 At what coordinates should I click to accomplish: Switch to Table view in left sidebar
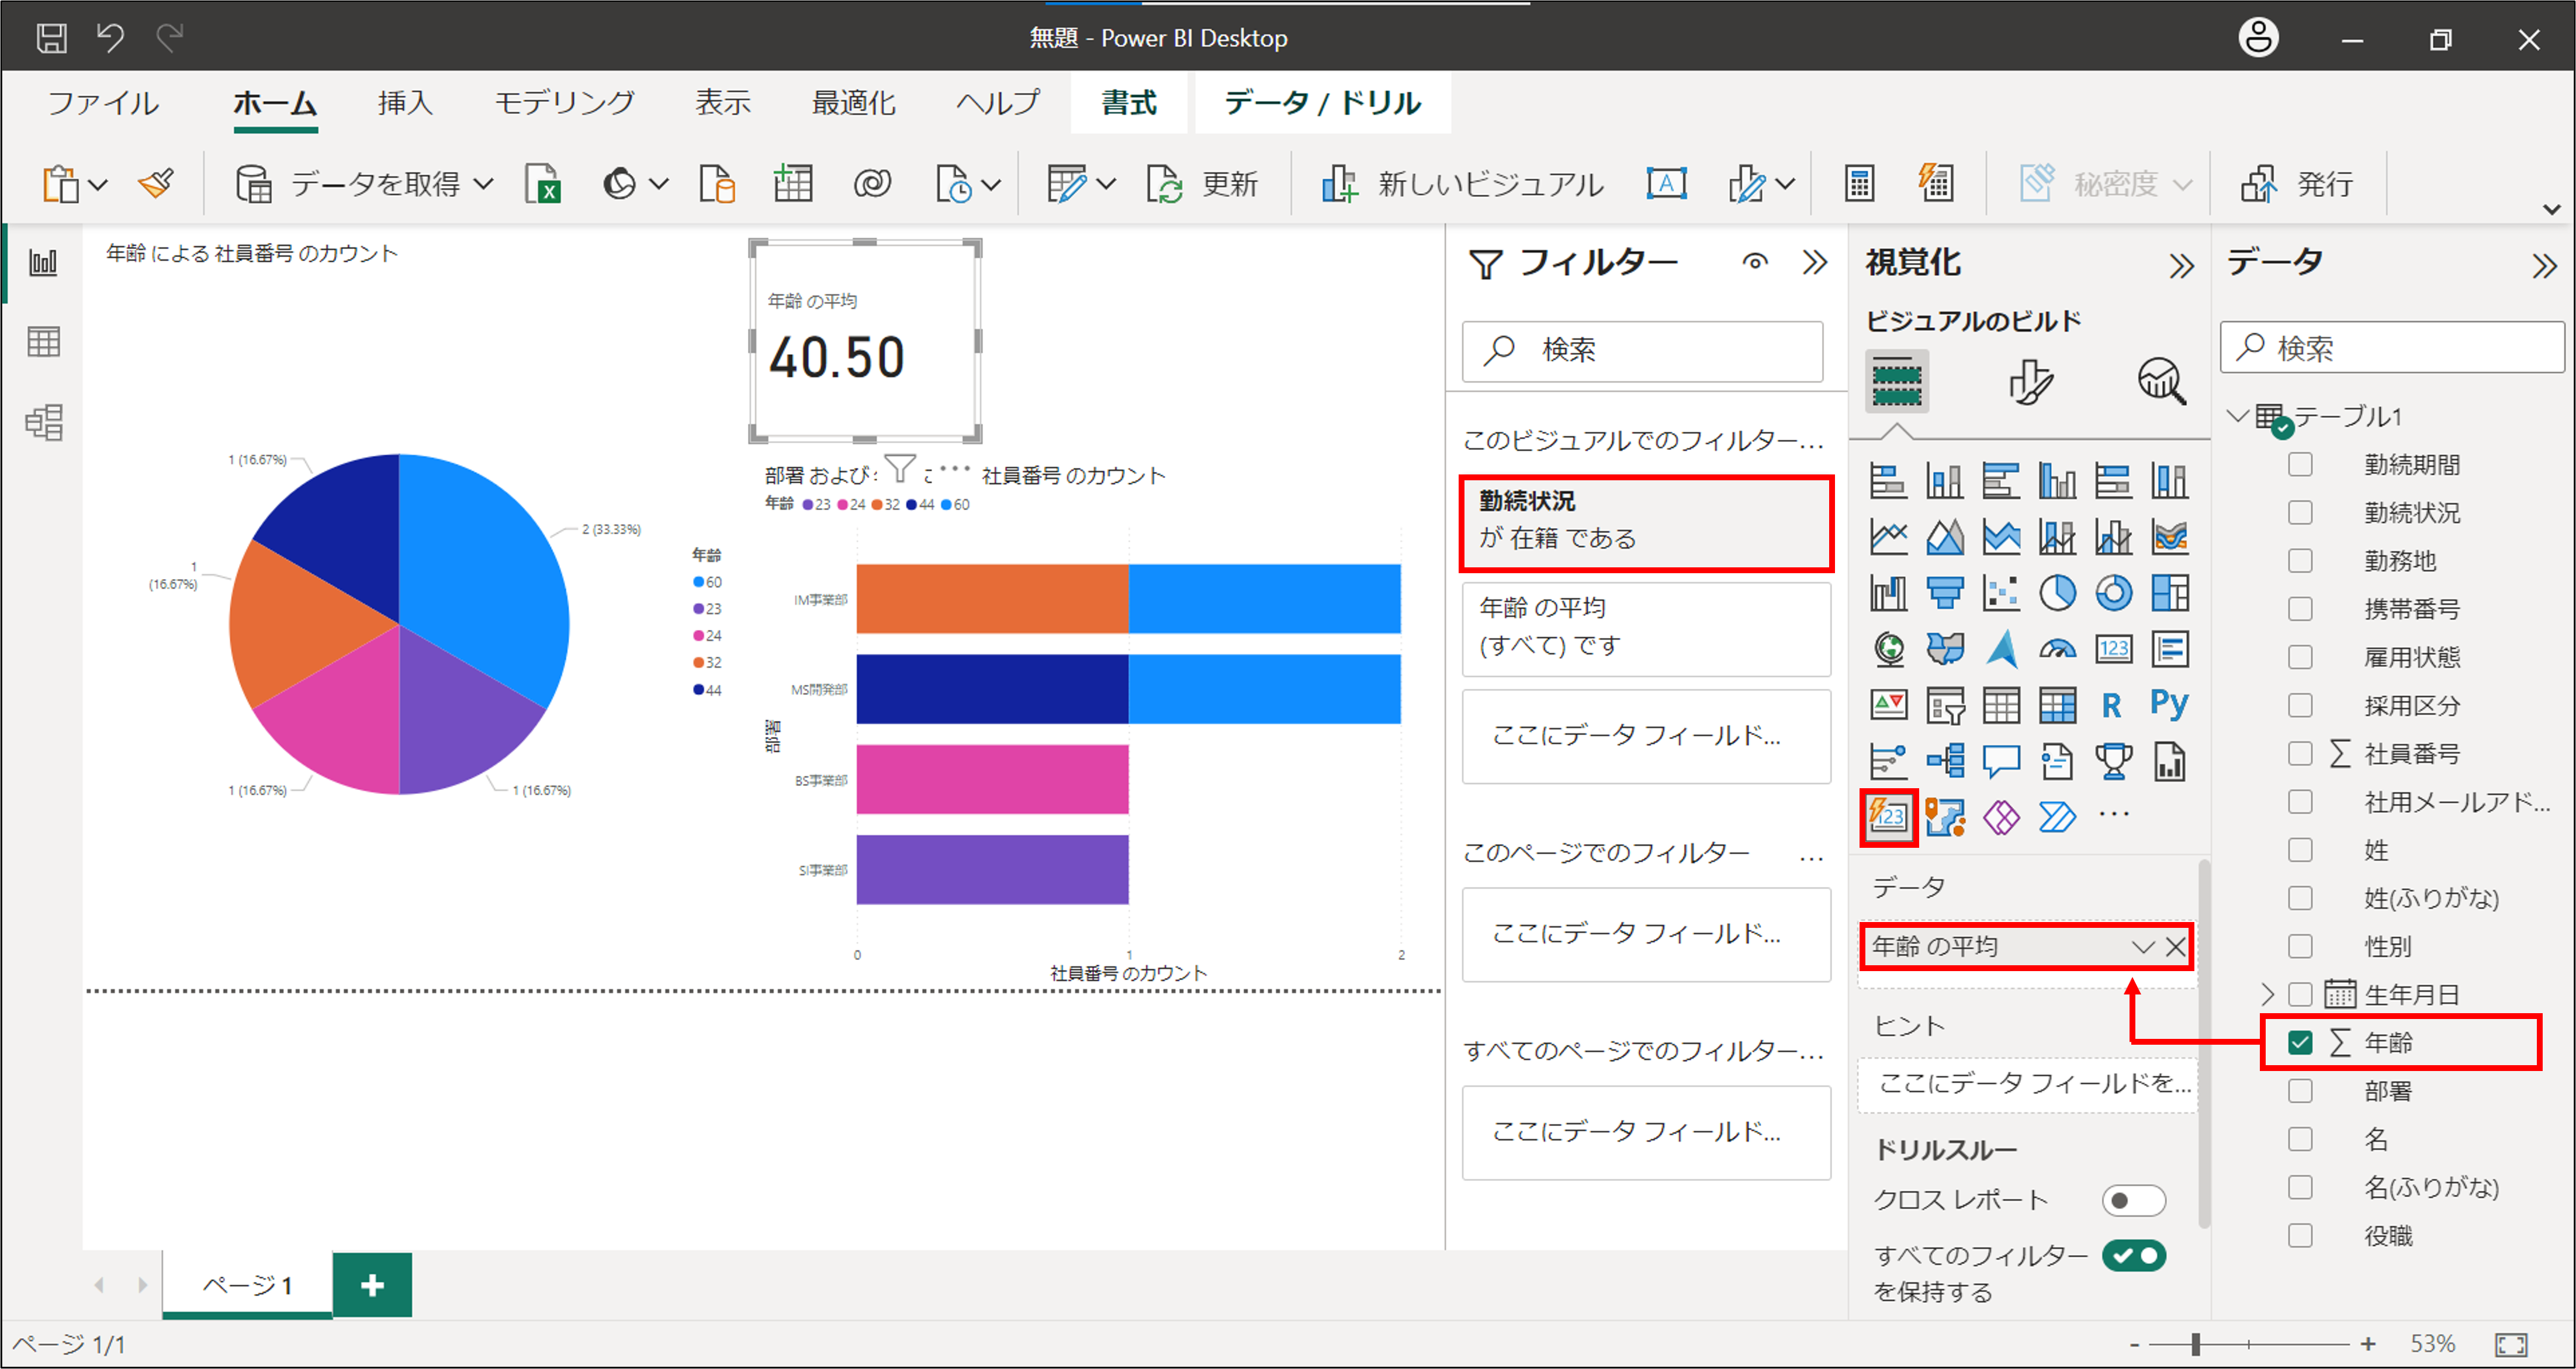click(x=43, y=342)
